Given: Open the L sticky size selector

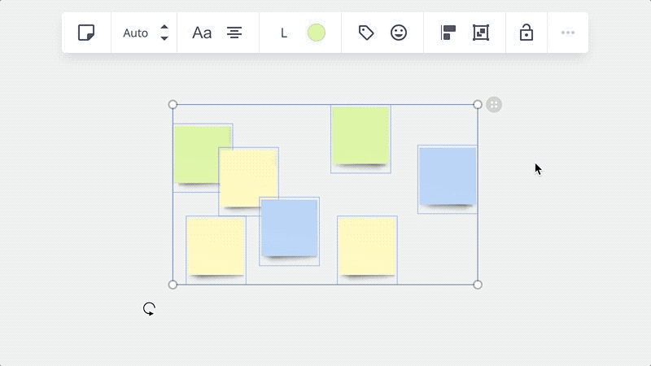Looking at the screenshot, I should [x=284, y=33].
